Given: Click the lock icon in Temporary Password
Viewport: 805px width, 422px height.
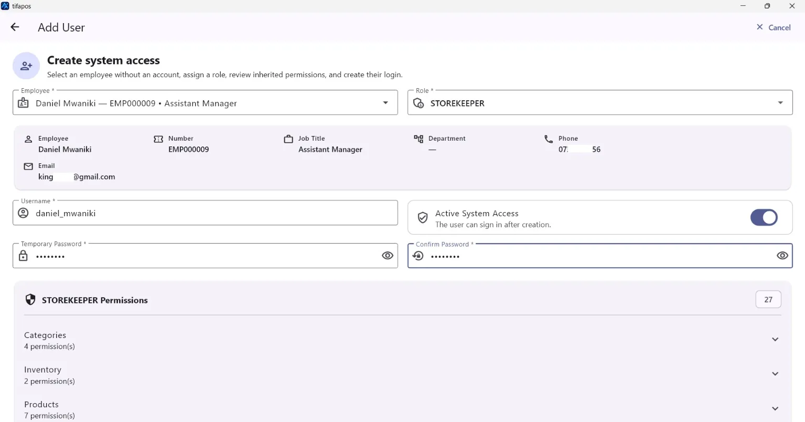Looking at the screenshot, I should click(23, 256).
